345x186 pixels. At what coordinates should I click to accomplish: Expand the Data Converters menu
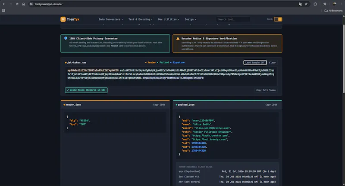(x=111, y=19)
